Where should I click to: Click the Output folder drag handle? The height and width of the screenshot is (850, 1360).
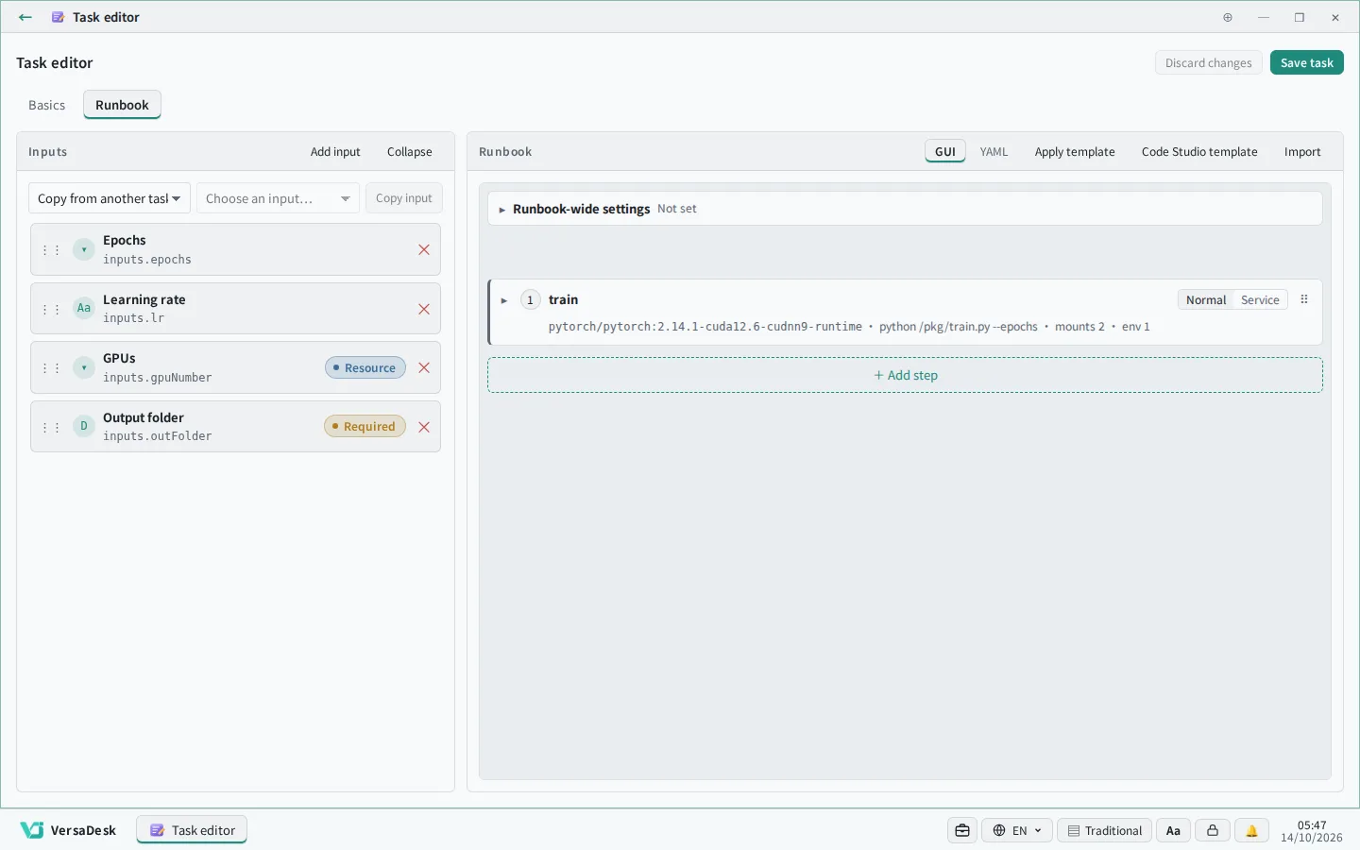51,427
